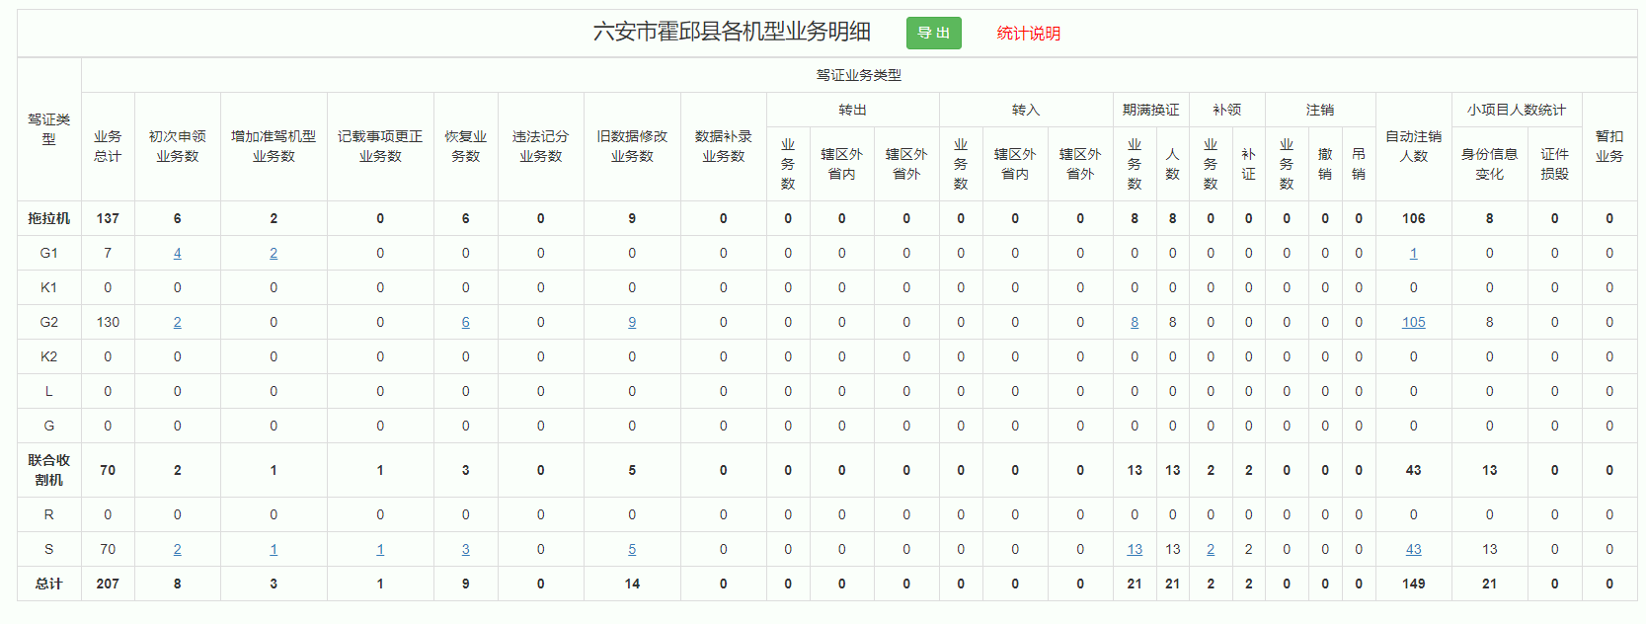
Task: Open G1 row 初次申领 value 4
Action: coord(178,254)
